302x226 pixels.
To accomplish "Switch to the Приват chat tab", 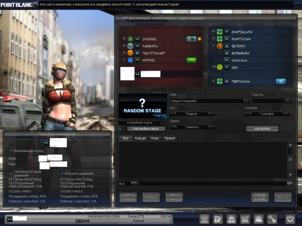I will click(x=170, y=138).
